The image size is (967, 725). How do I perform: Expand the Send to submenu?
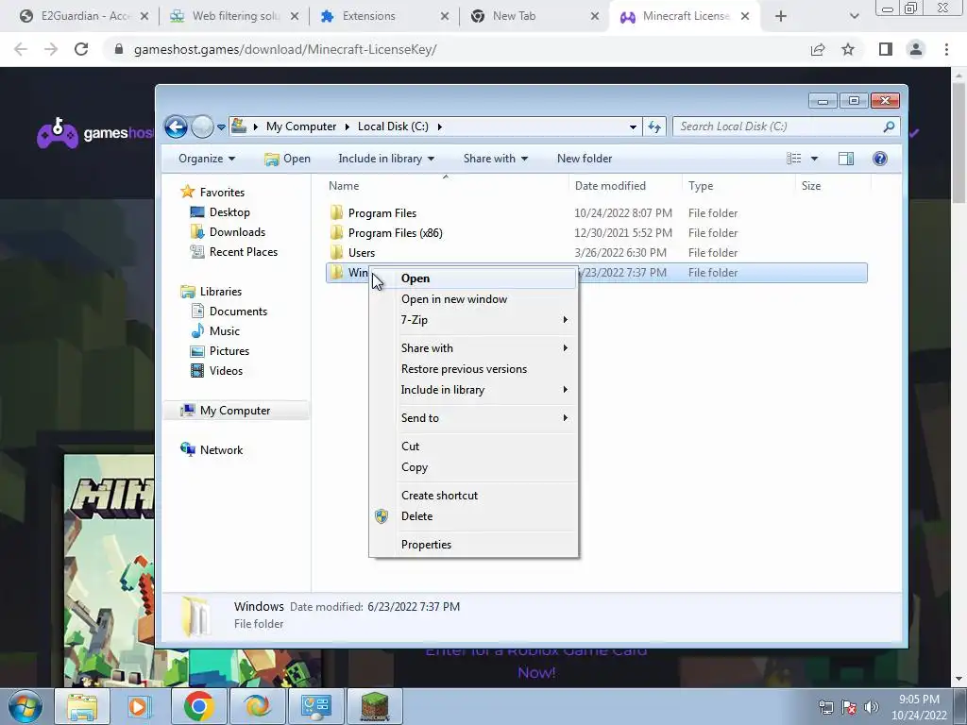pyautogui.click(x=473, y=418)
